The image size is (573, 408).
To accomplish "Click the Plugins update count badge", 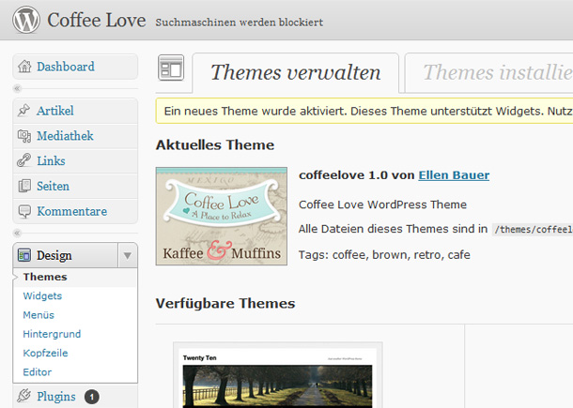I will click(92, 397).
